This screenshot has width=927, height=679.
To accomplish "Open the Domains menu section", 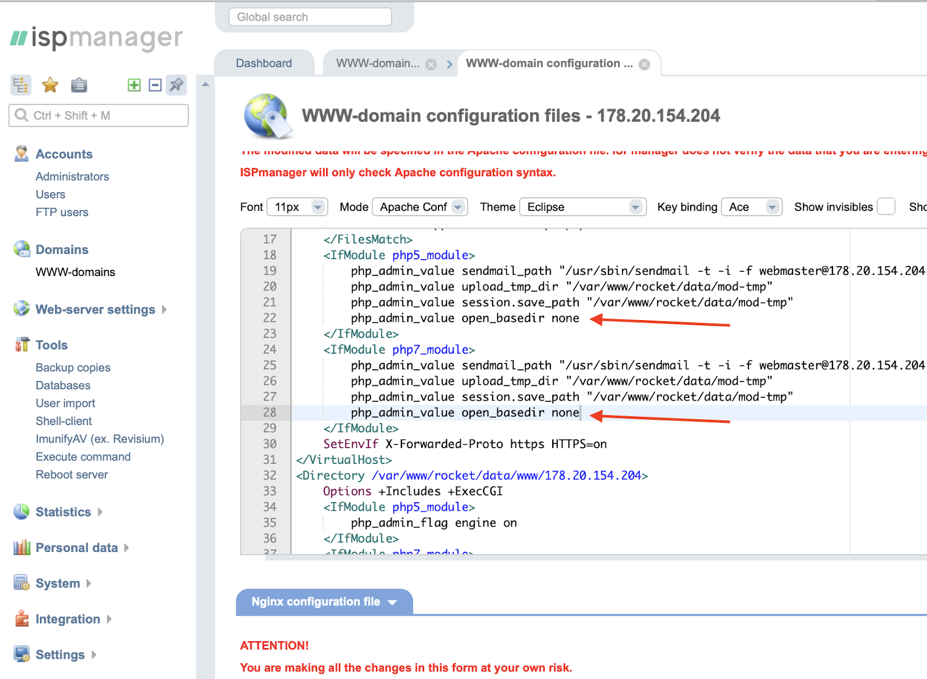I will (x=62, y=250).
